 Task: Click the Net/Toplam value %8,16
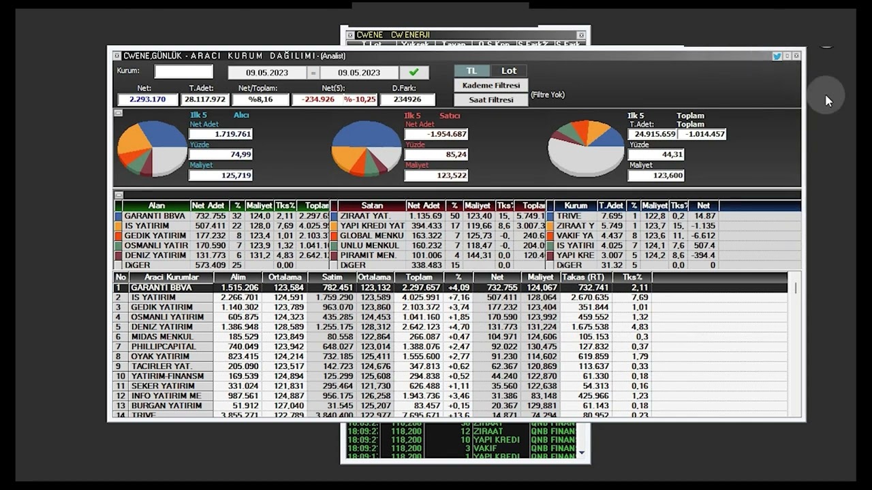tap(260, 99)
